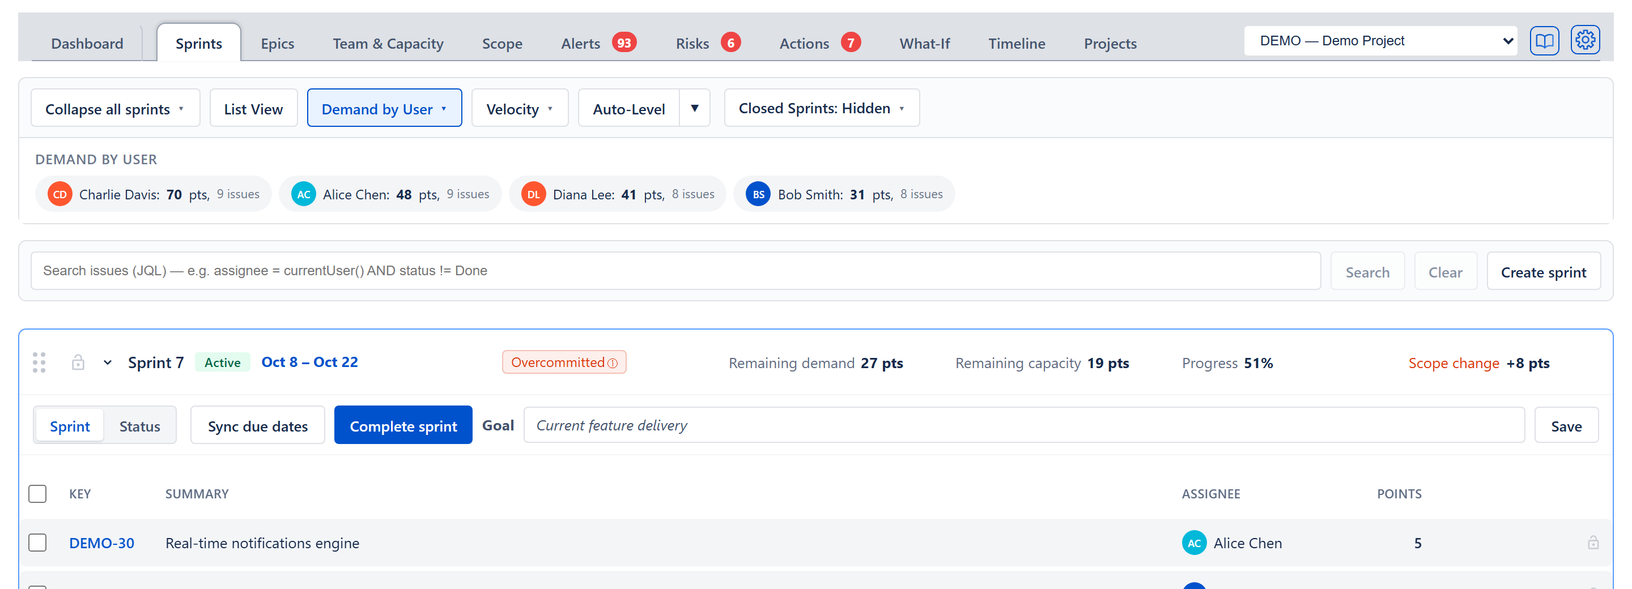Open Team & Capacity tab
Viewport: 1632px width, 589px height.
388,44
